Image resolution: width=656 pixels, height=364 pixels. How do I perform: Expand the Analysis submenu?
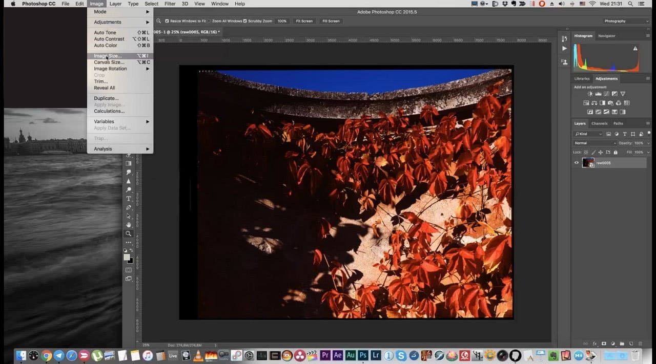click(120, 149)
